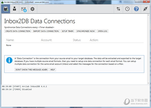Click the envelope download messages icon

tap(24, 9)
